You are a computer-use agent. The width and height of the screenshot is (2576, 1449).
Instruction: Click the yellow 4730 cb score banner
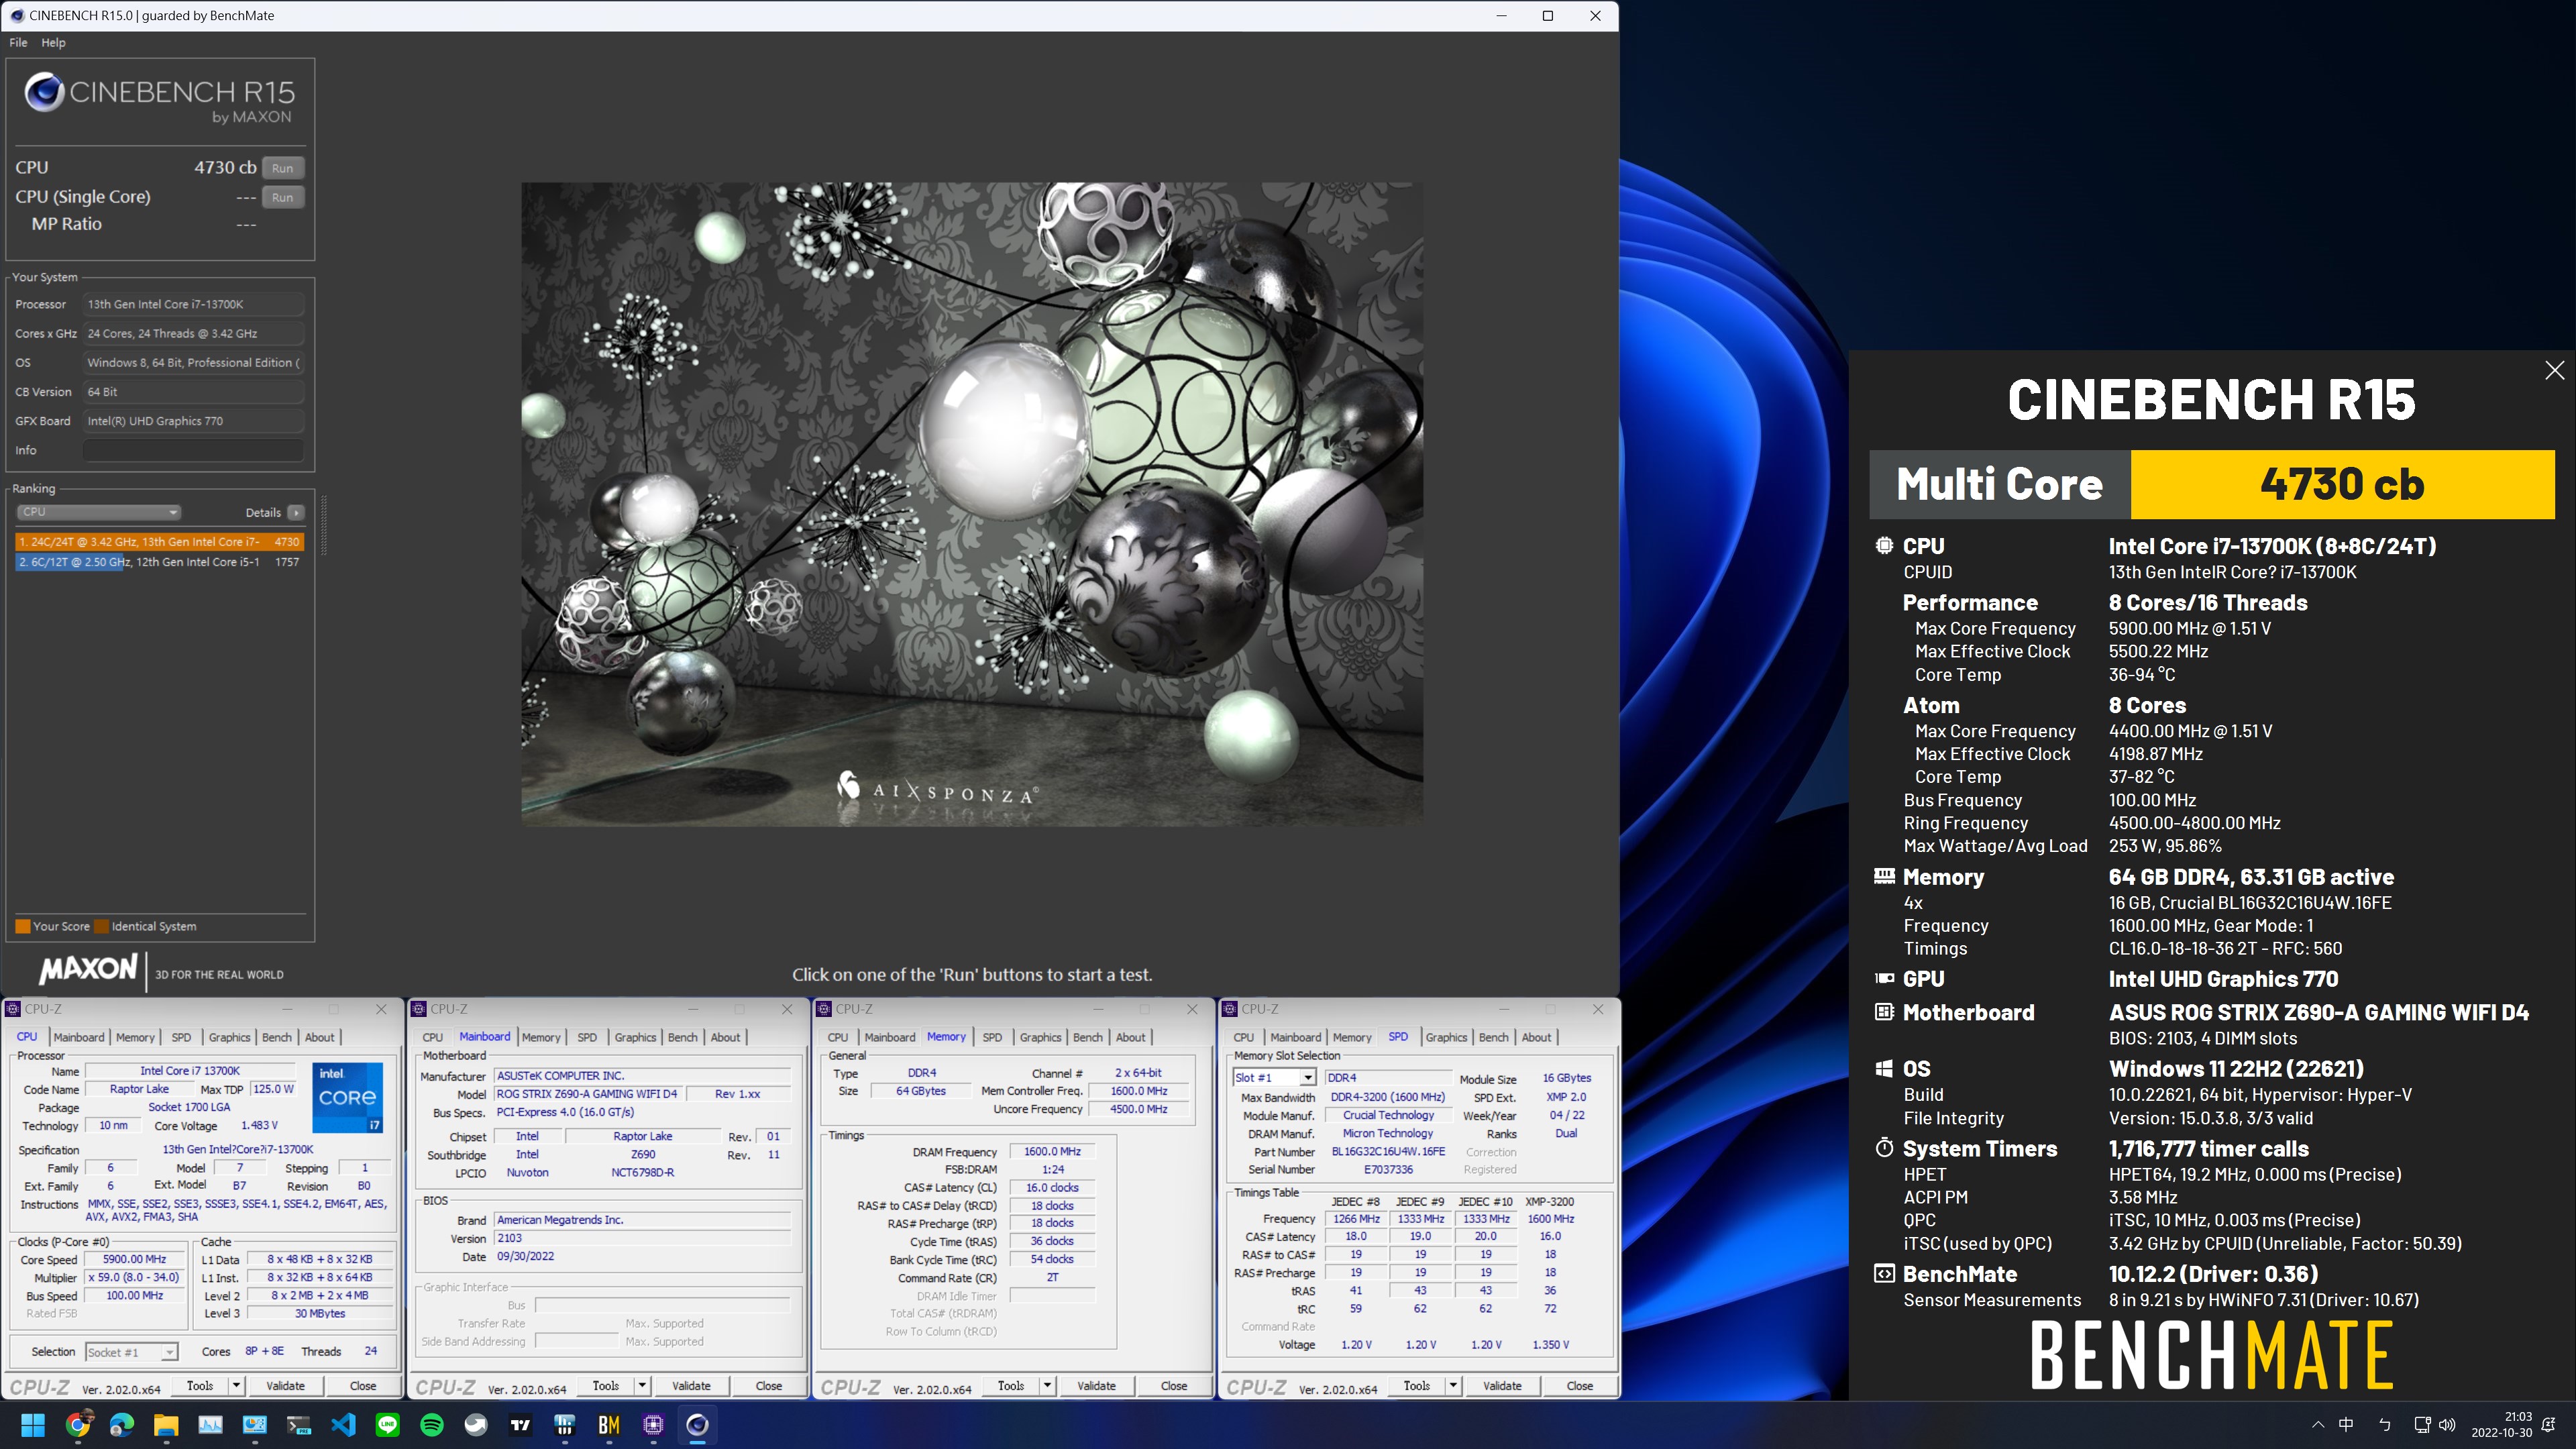click(2342, 484)
